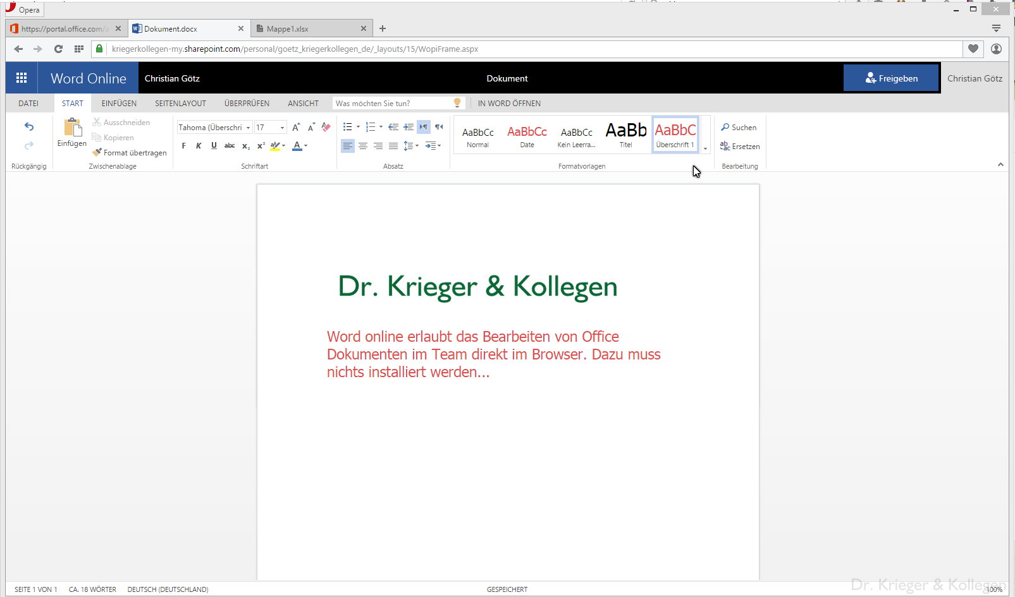This screenshot has height=597, width=1015.
Task: Open font color dropdown arrow
Action: (x=306, y=146)
